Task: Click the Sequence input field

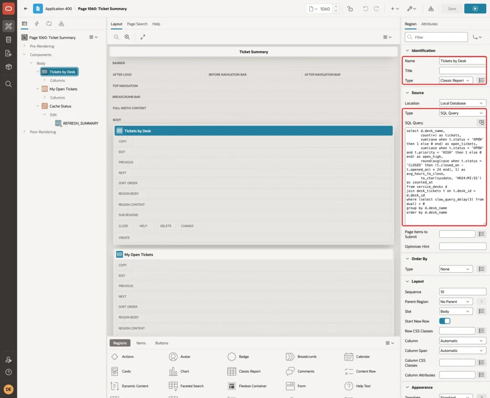Action: [x=463, y=292]
